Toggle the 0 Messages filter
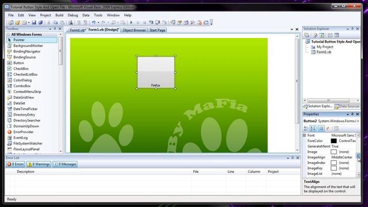Image resolution: width=368 pixels, height=207 pixels. [x=65, y=164]
